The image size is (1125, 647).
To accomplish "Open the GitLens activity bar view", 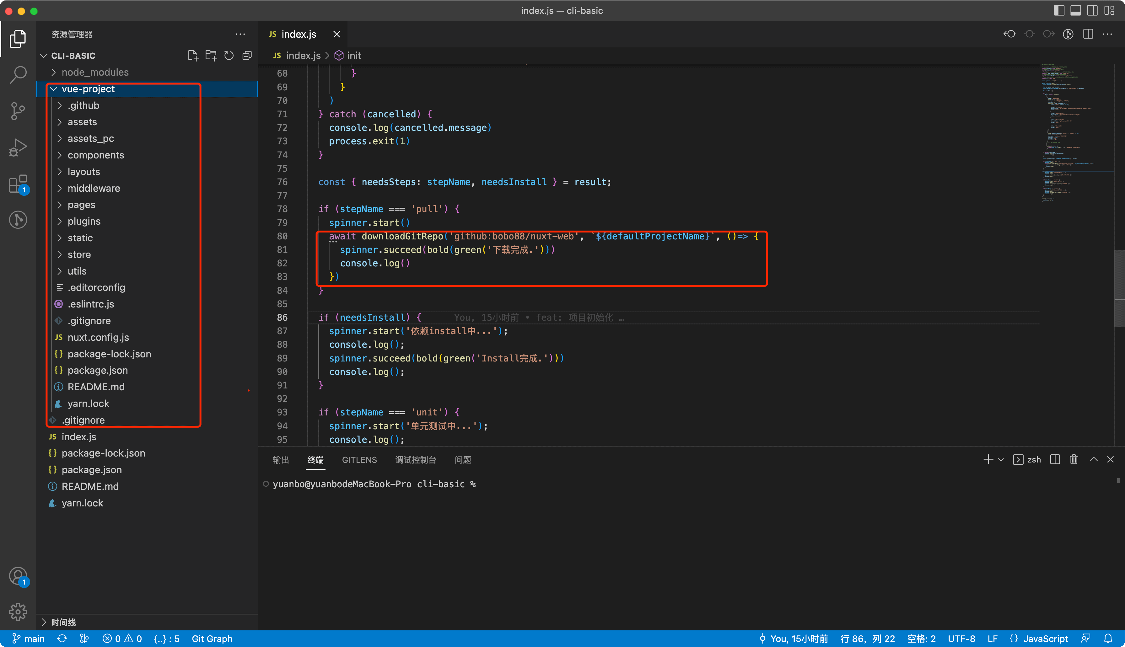I will pyautogui.click(x=18, y=220).
